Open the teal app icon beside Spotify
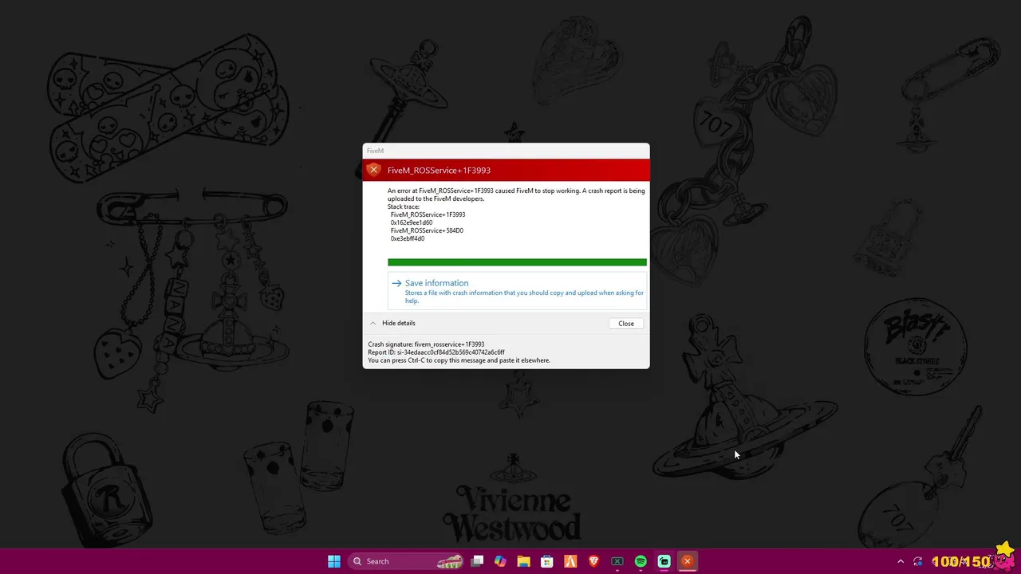The image size is (1021, 574). coord(664,561)
